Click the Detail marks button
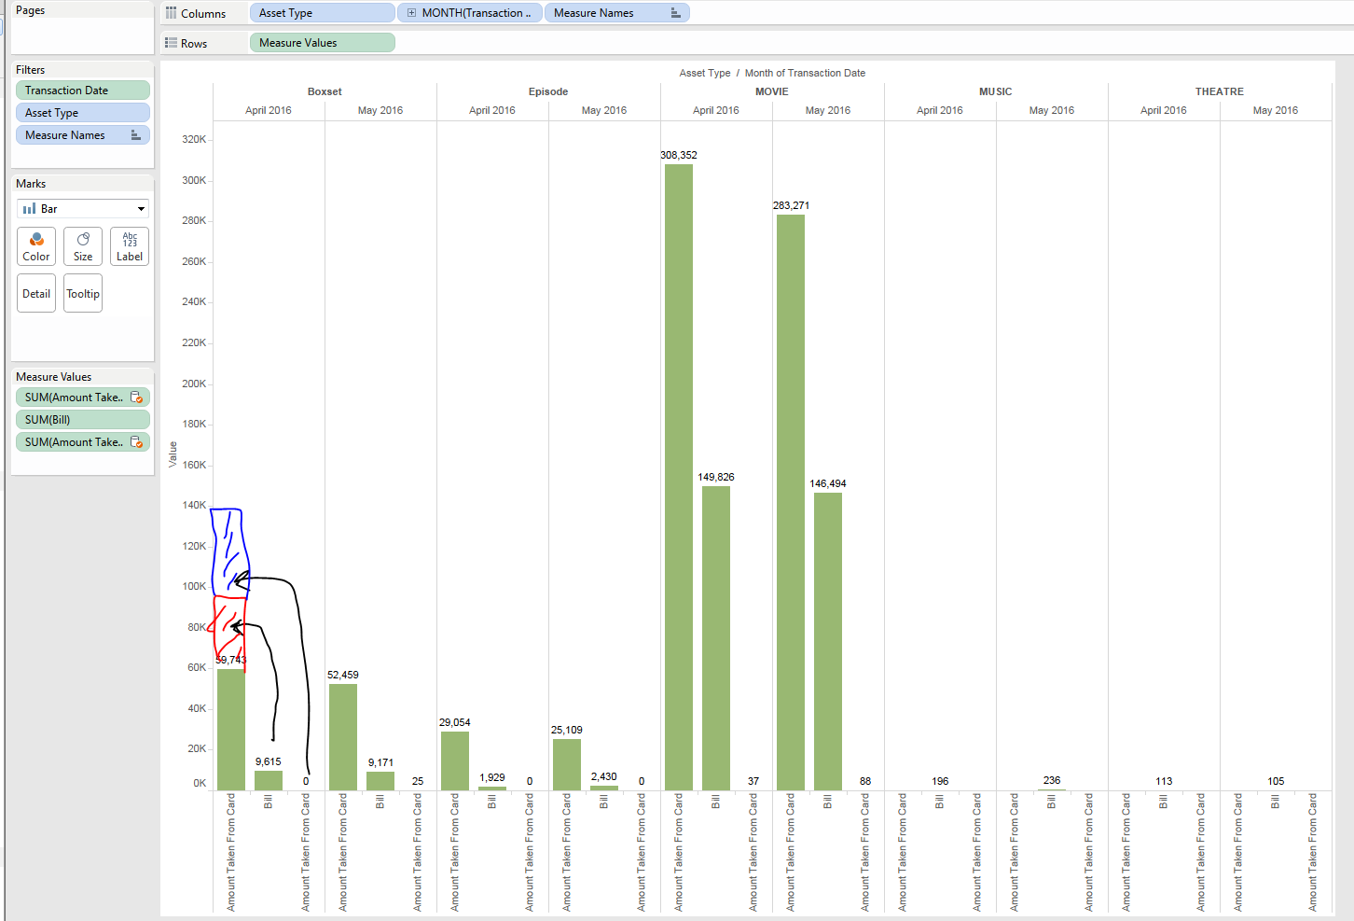The image size is (1354, 921). coord(36,293)
